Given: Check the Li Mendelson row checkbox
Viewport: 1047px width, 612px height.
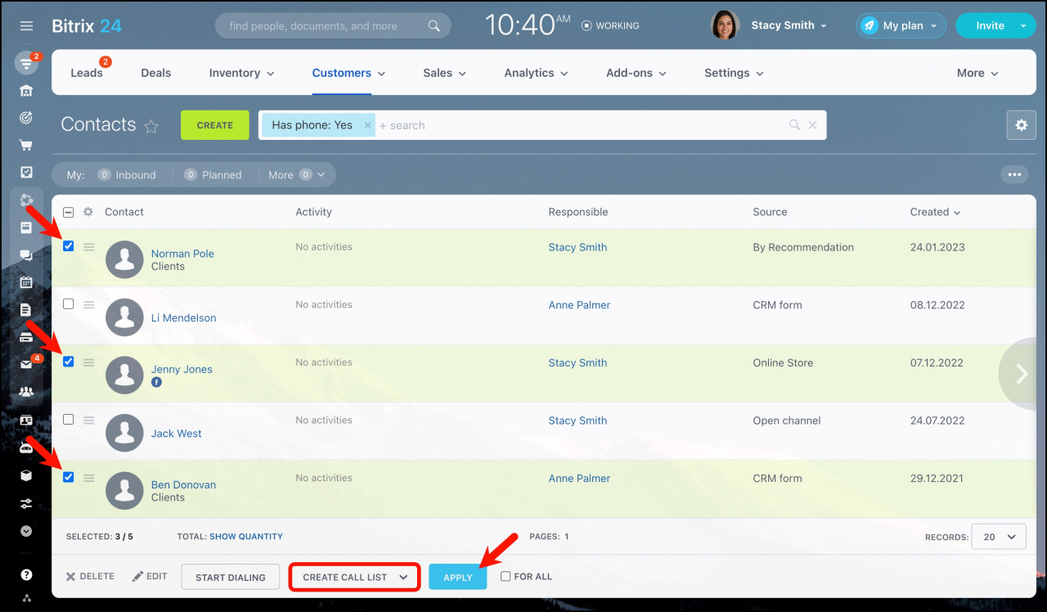Looking at the screenshot, I should [68, 304].
